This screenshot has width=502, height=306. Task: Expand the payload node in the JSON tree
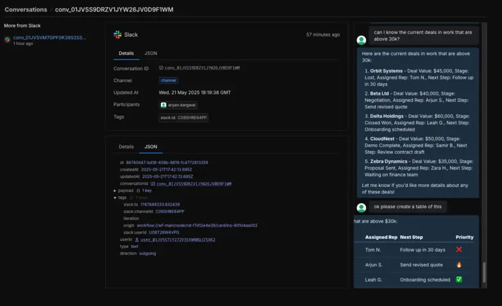[115, 191]
